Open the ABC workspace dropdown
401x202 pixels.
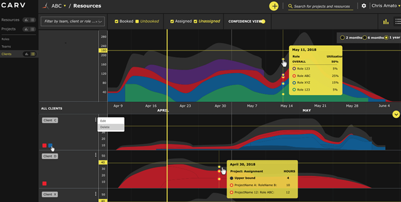coord(65,6)
